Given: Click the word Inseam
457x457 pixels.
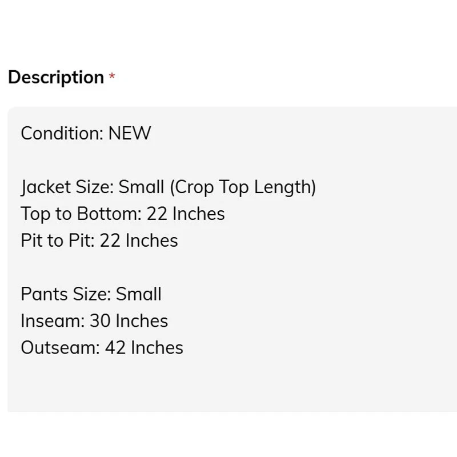Looking at the screenshot, I should [x=53, y=320].
